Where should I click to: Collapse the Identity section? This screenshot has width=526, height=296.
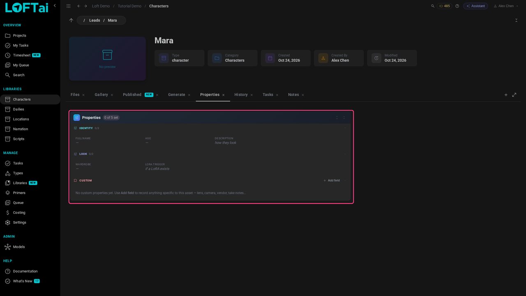[345, 128]
